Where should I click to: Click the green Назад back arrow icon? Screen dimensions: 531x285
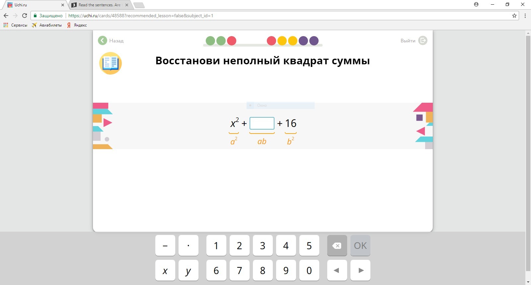pyautogui.click(x=103, y=40)
